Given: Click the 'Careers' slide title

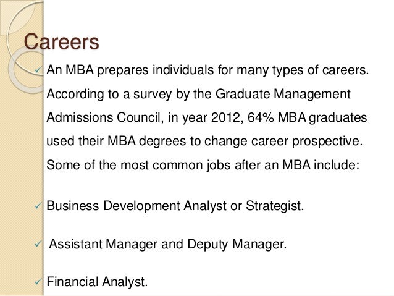Looking at the screenshot, I should (62, 41).
